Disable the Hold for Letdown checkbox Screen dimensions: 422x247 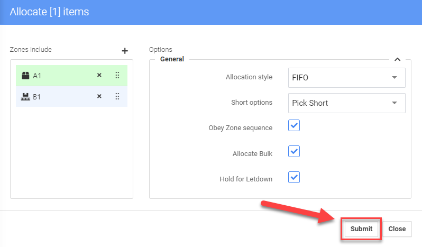click(x=294, y=177)
